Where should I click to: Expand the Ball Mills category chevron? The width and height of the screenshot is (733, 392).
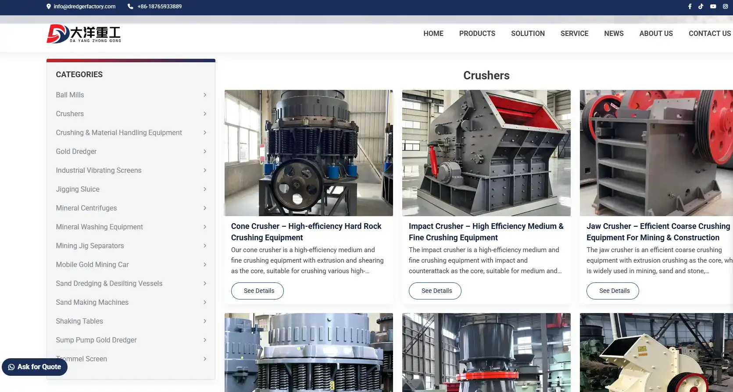pos(204,95)
